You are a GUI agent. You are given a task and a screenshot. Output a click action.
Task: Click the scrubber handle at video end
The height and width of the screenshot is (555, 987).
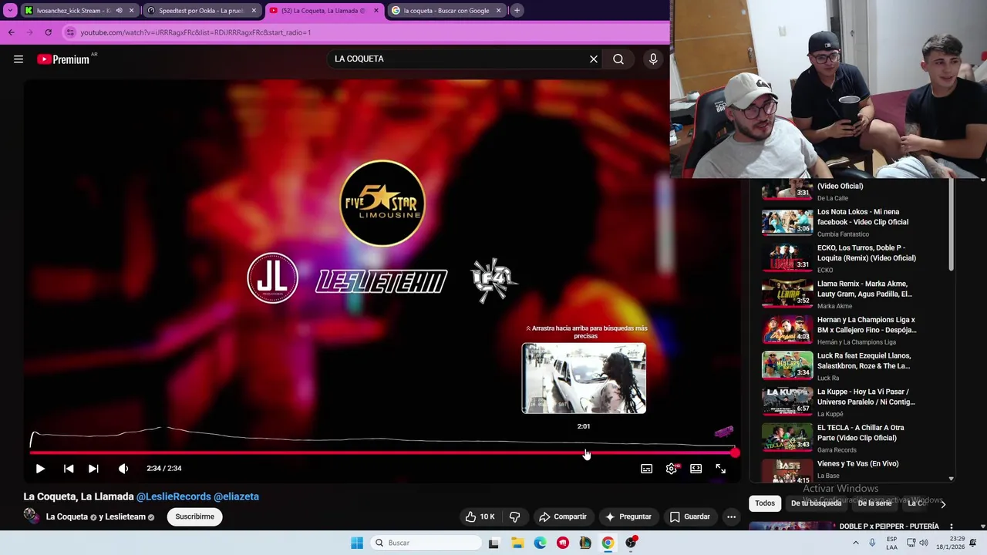[735, 452]
